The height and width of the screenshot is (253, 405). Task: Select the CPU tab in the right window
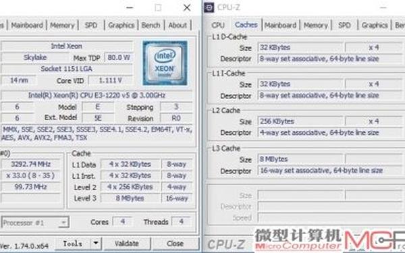(218, 25)
